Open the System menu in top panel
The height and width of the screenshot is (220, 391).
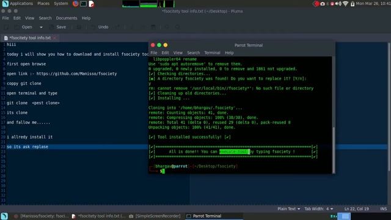coord(61,4)
